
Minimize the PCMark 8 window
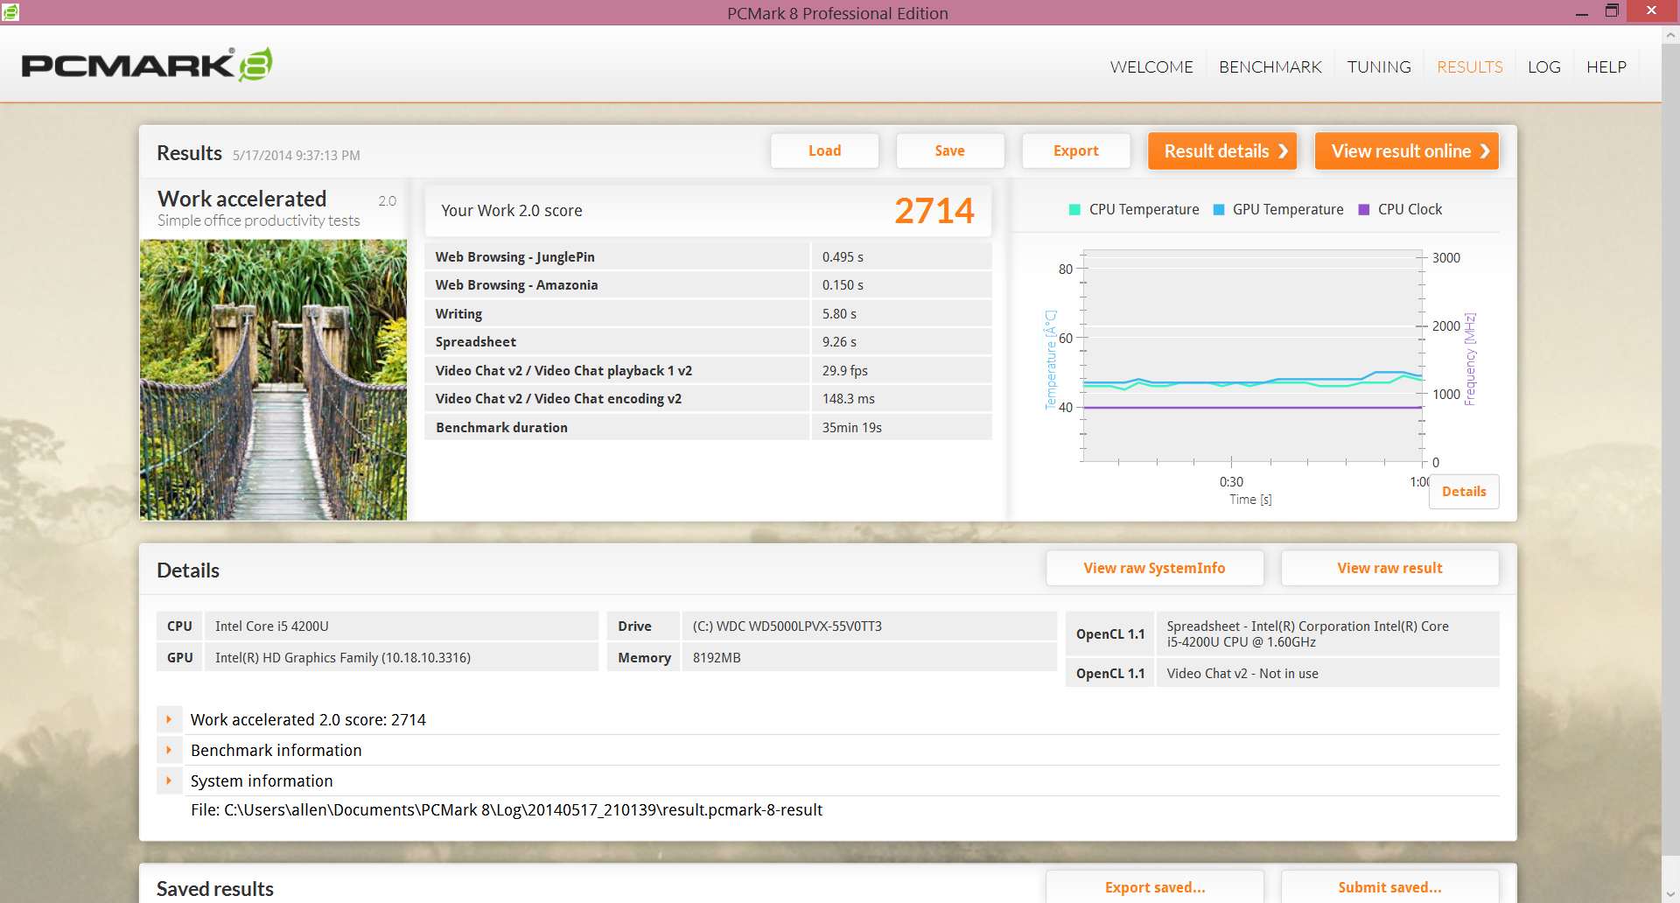point(1582,12)
